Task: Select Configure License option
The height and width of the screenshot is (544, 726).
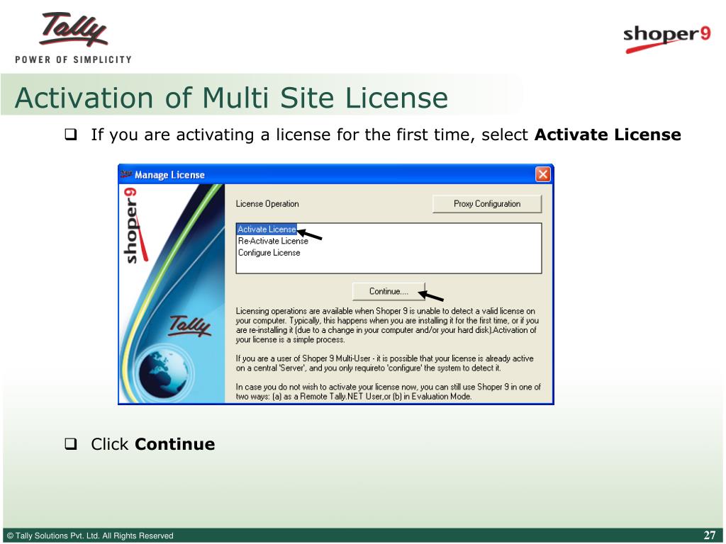Action: tap(269, 253)
